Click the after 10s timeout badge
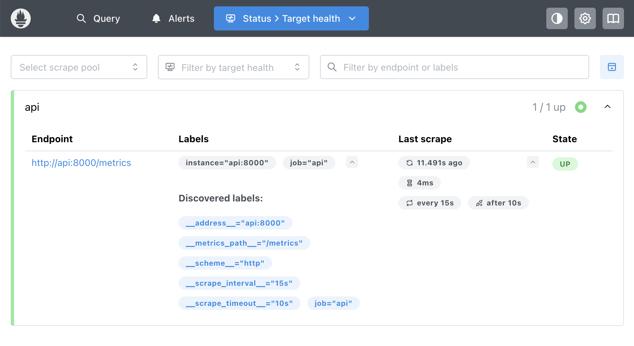 tap(498, 203)
